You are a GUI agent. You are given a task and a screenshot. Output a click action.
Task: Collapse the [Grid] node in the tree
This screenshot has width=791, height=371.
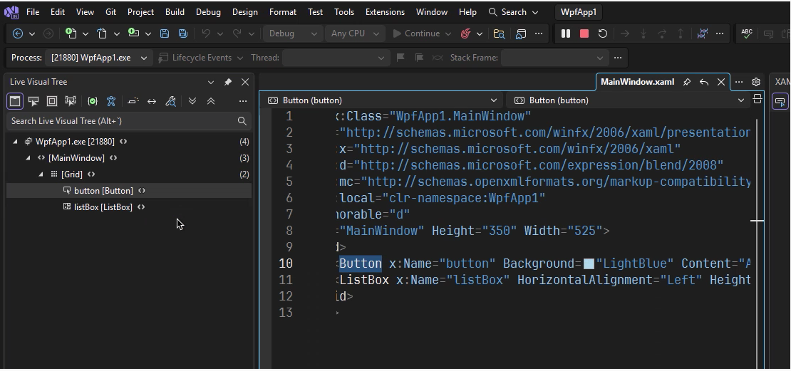point(41,174)
